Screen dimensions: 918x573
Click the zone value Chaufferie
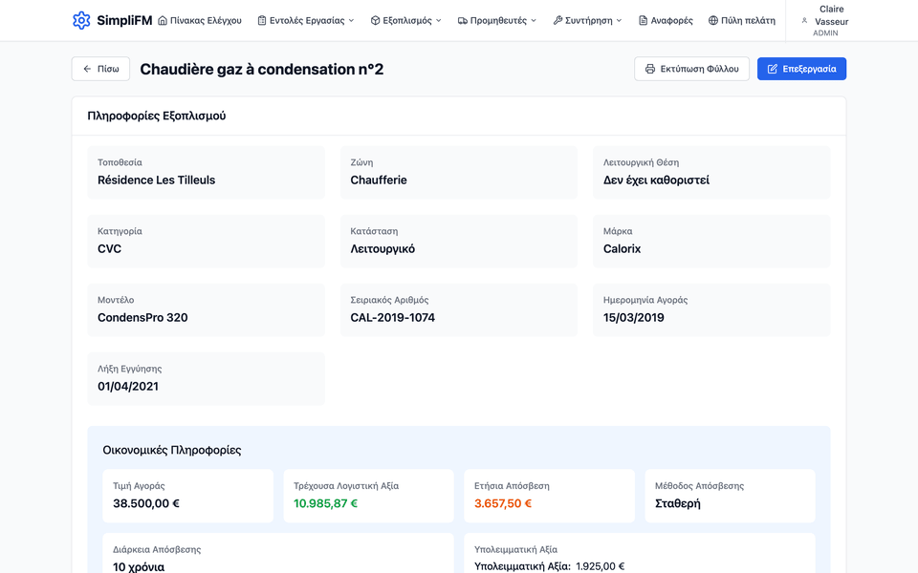(x=379, y=180)
